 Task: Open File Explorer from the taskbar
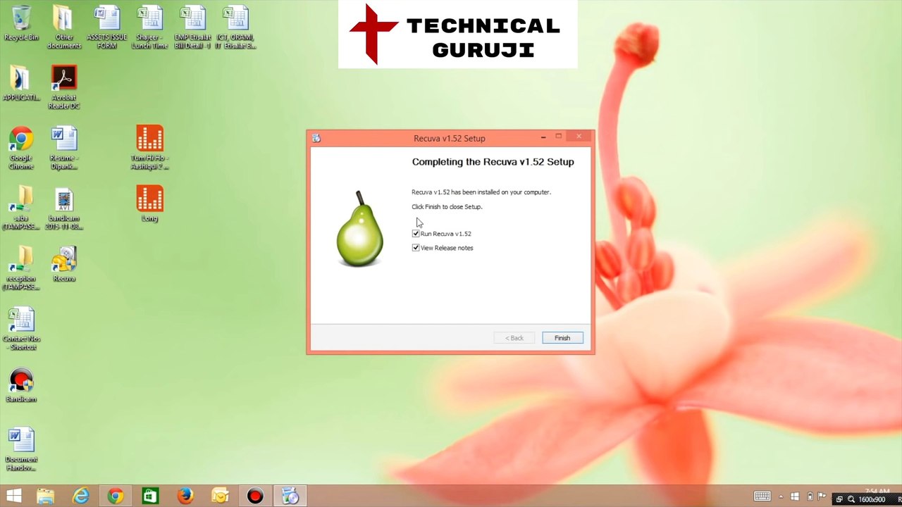point(46,496)
